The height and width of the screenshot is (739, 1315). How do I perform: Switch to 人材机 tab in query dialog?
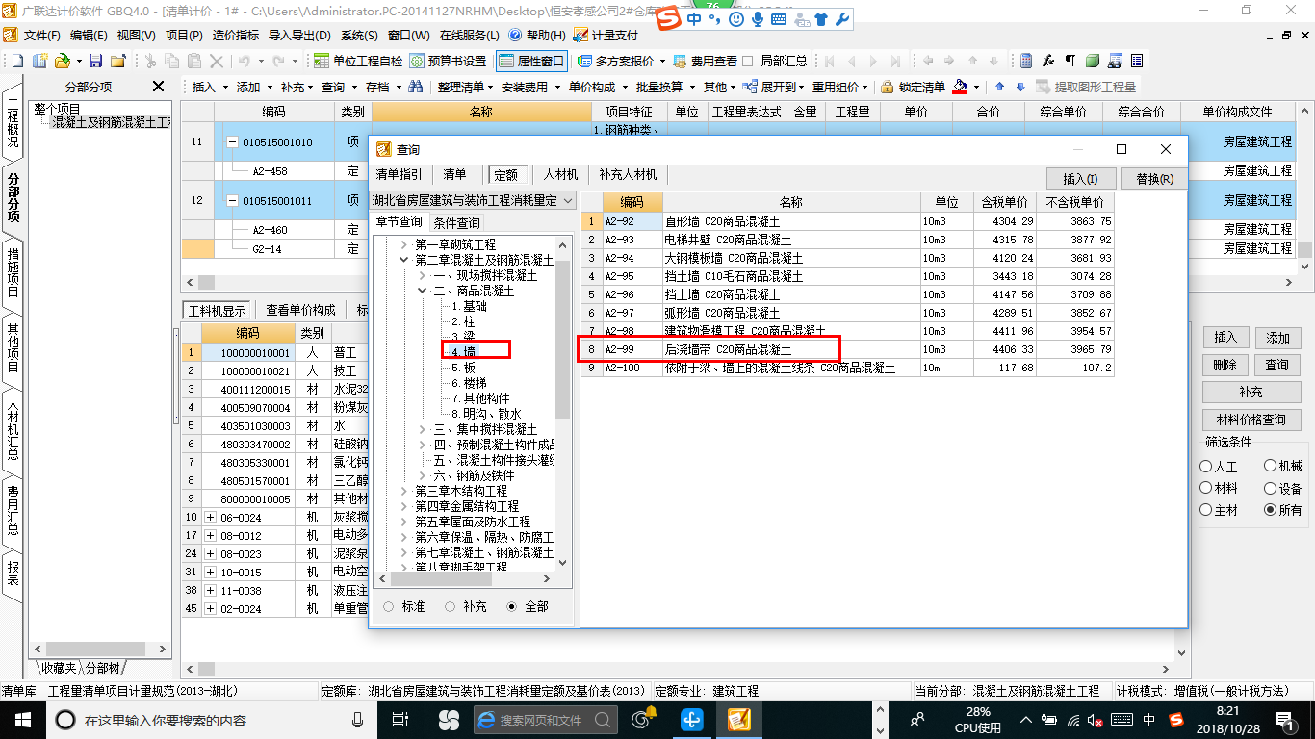[x=560, y=174]
